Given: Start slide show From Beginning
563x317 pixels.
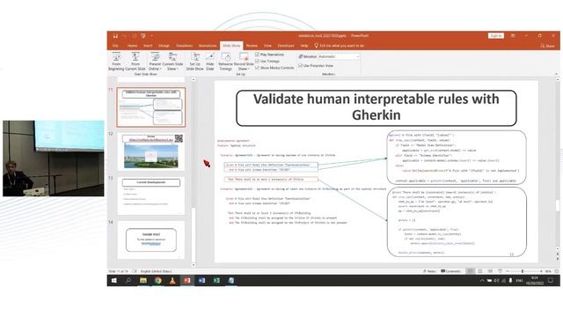Looking at the screenshot, I should point(116,61).
